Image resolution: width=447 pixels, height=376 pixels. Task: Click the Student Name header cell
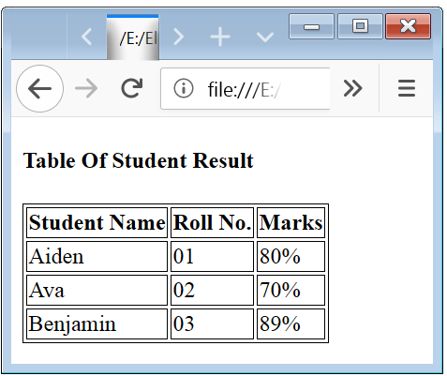click(x=97, y=222)
